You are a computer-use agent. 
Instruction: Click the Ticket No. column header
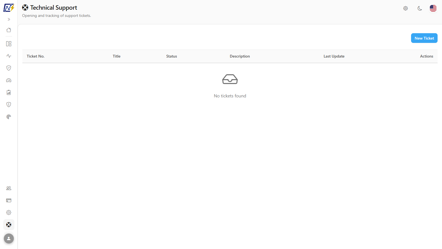tap(36, 56)
